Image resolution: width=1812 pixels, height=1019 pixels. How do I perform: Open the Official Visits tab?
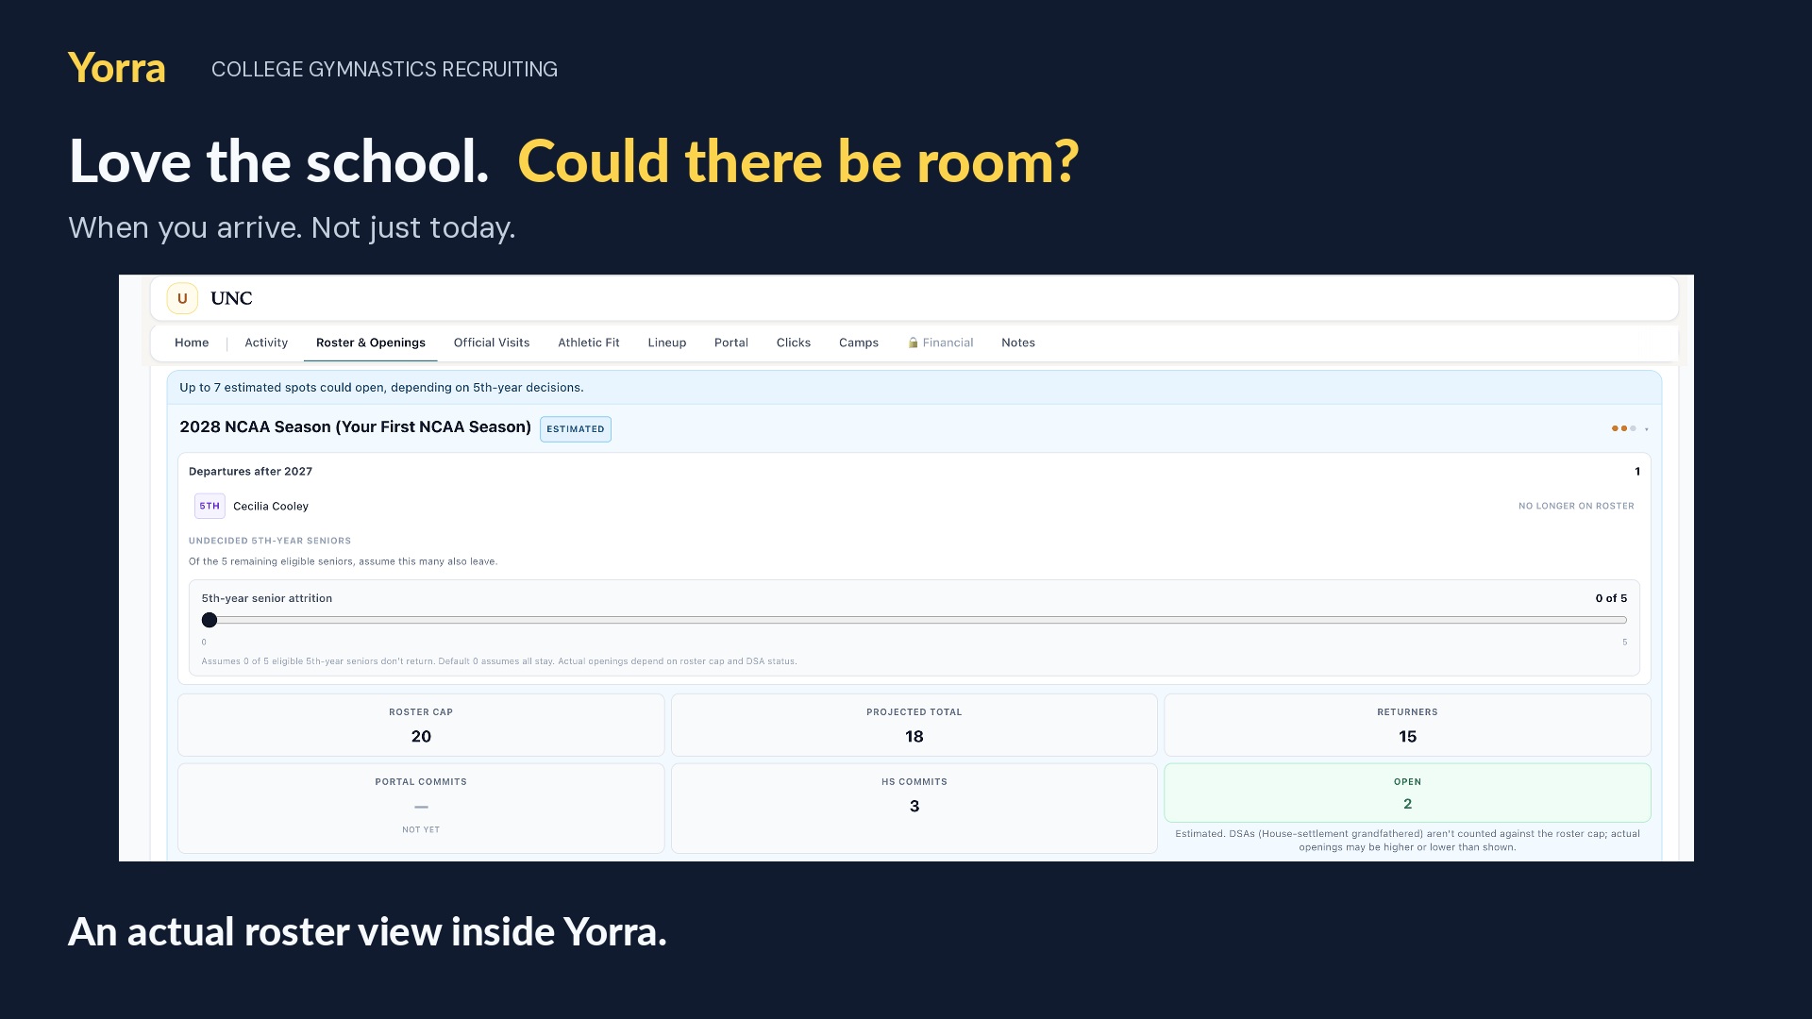[492, 342]
